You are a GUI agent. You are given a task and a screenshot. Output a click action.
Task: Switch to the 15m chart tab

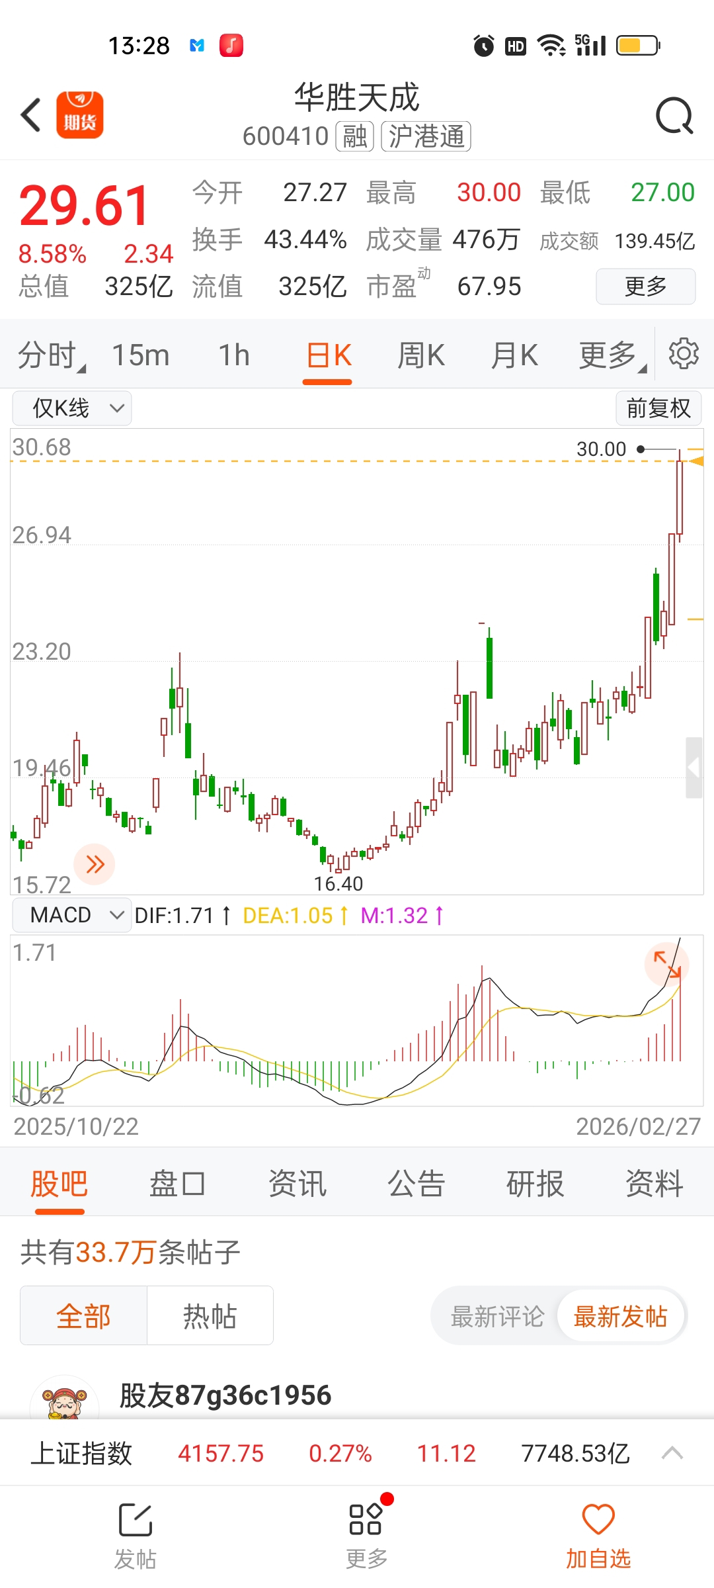141,355
